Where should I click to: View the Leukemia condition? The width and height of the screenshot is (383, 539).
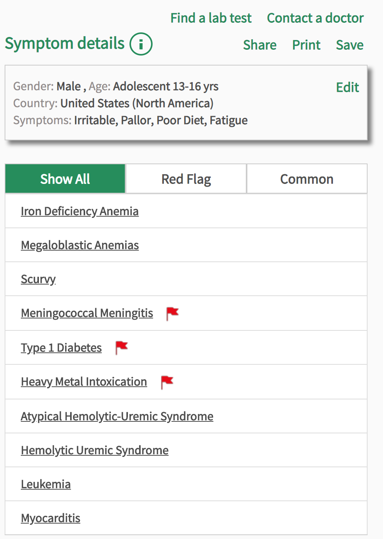(x=46, y=484)
